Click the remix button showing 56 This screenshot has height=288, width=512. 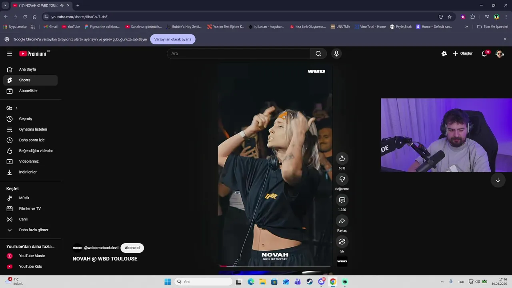pyautogui.click(x=342, y=242)
